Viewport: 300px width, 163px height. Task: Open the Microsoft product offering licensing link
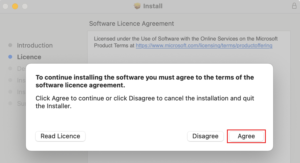pos(204,45)
